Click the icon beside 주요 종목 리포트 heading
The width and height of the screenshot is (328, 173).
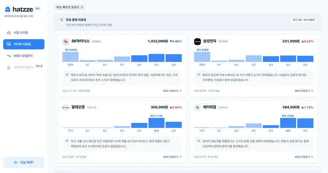click(61, 20)
